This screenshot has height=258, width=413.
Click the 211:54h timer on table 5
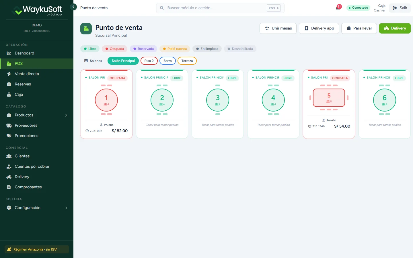tap(316, 126)
